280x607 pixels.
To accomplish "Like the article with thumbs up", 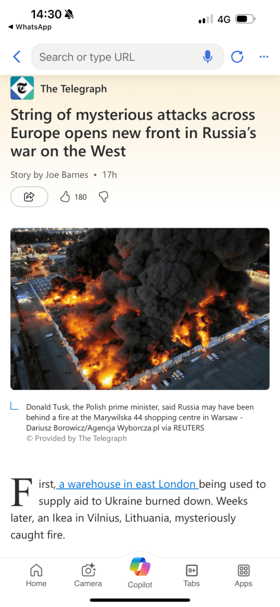I will [x=65, y=197].
